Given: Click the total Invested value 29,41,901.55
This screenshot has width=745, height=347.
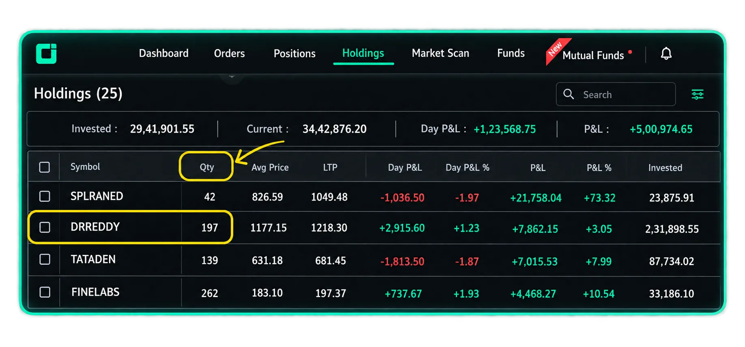Looking at the screenshot, I should click(x=162, y=129).
